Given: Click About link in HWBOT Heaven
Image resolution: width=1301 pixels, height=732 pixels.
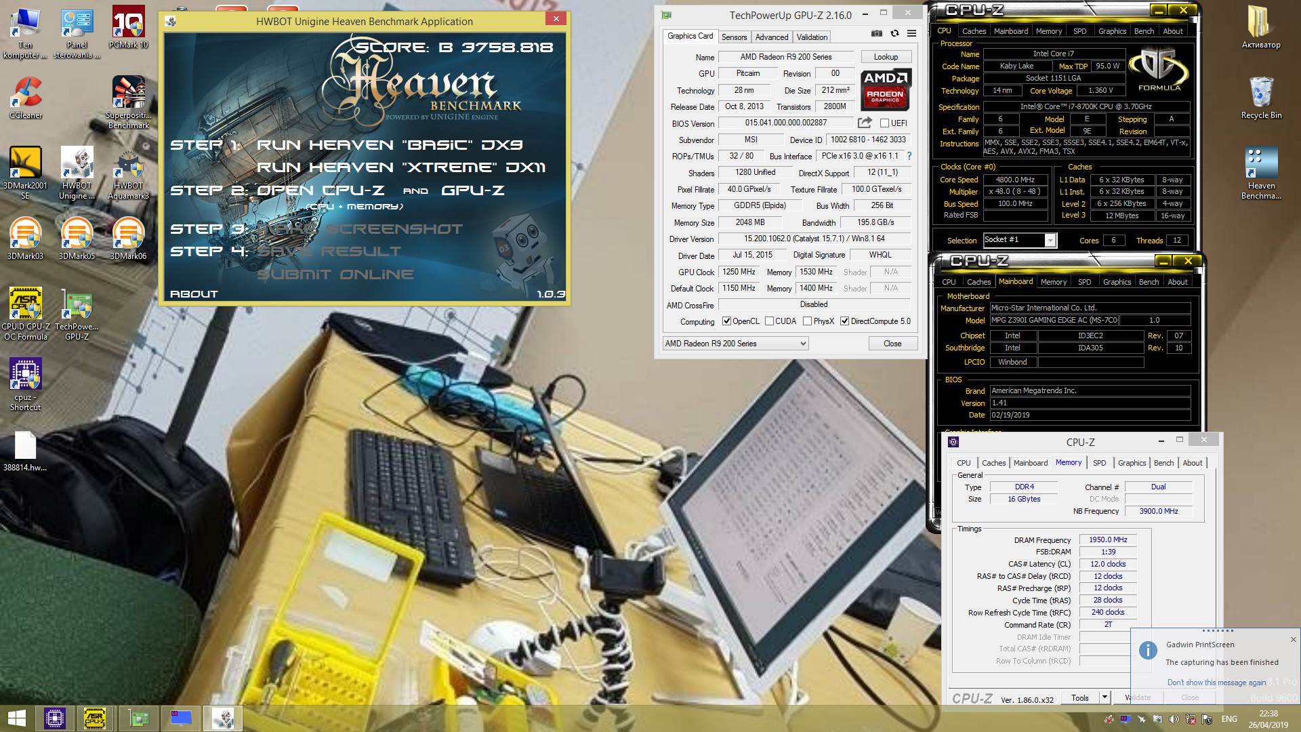Looking at the screenshot, I should pyautogui.click(x=194, y=294).
